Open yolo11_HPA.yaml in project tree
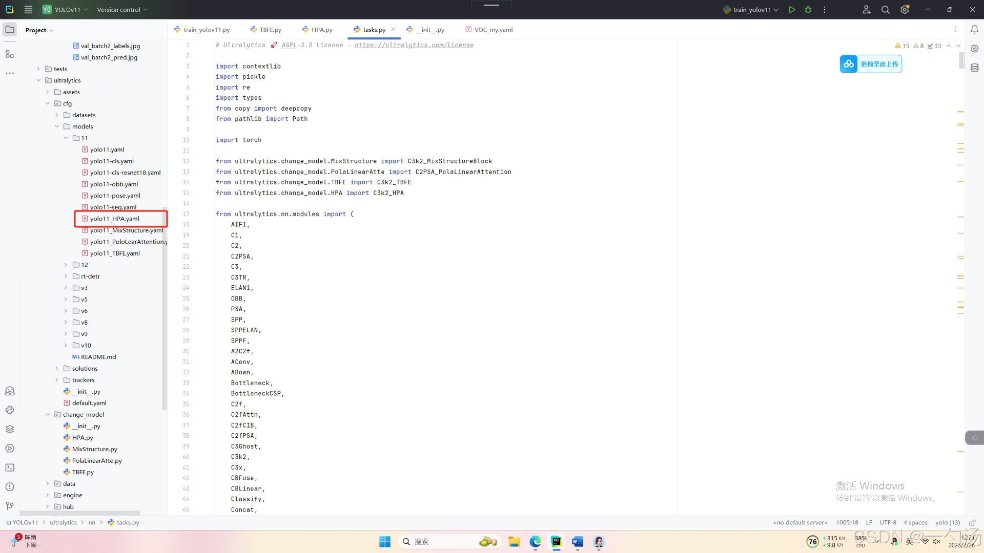This screenshot has height=553, width=984. tap(114, 219)
